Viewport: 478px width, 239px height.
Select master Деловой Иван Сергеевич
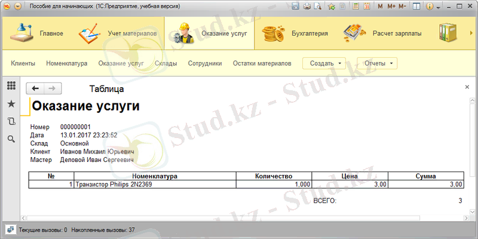pyautogui.click(x=97, y=160)
